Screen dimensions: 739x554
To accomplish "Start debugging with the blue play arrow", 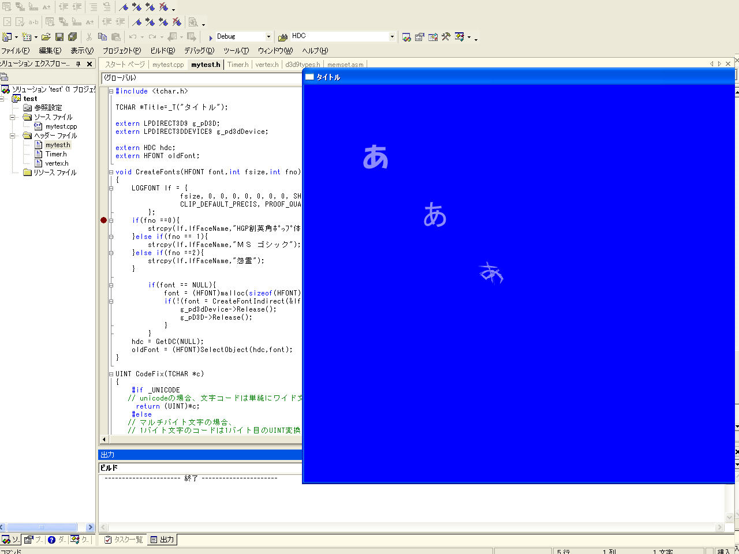I will 211,37.
